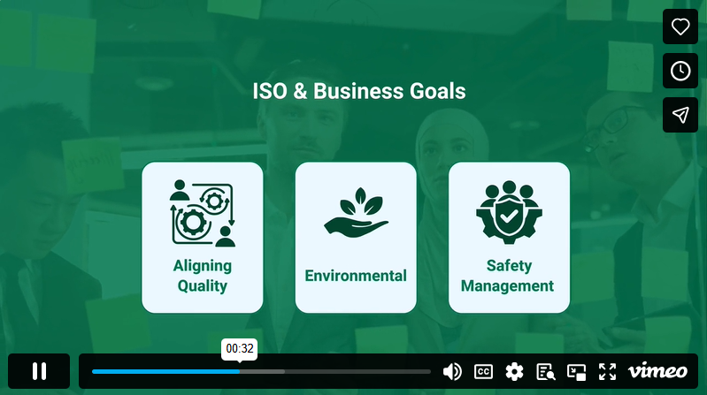Click the ISO & Business Goals heading
707x395 pixels.
pyautogui.click(x=358, y=91)
